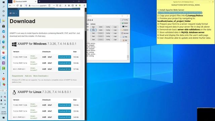Open XAMPP control panel Config button
Screen dimensions: 215x121
point(125,20)
